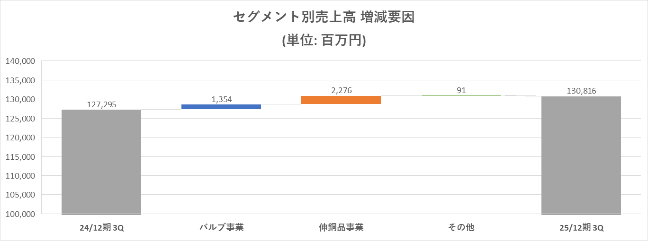Select the orange 伸銅品事業 bar
648x241 pixels.
[341, 100]
